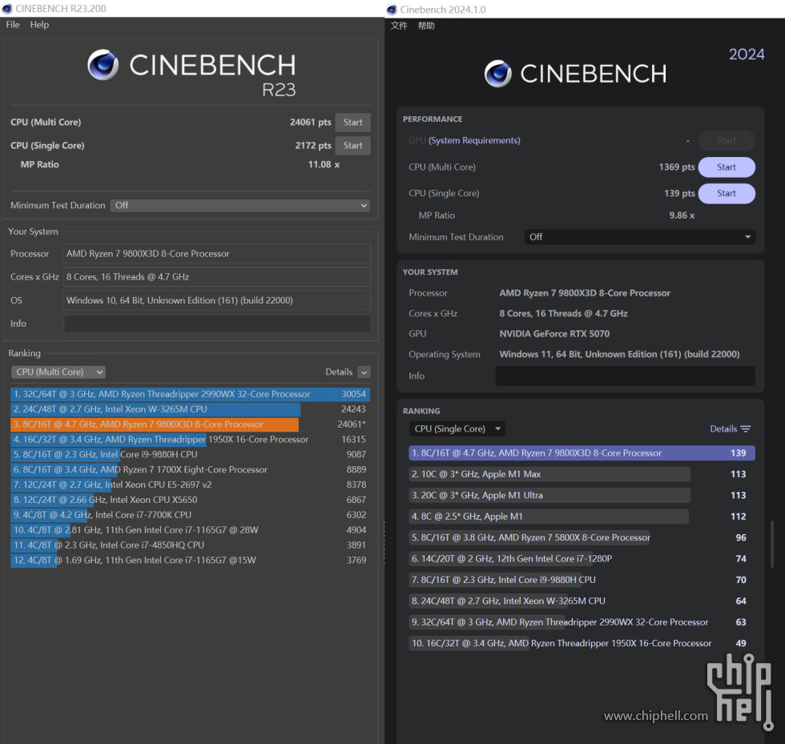Select Ryzen 7 5800X row in 2024 ranking
785x744 pixels.
pyautogui.click(x=582, y=537)
